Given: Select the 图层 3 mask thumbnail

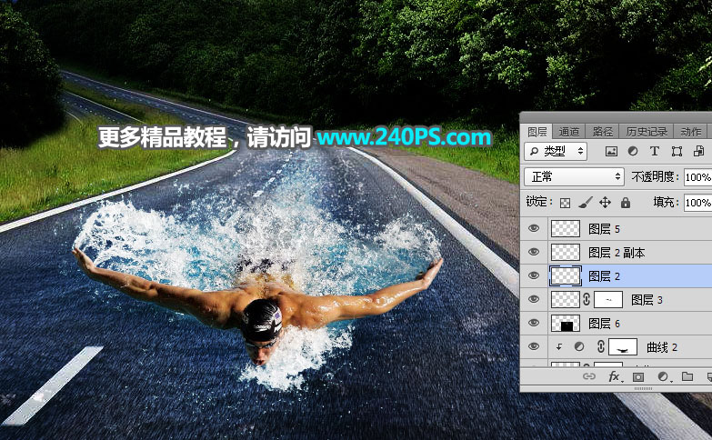Looking at the screenshot, I should 608,299.
